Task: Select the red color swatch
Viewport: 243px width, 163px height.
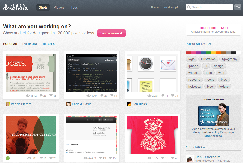Action: (188, 52)
